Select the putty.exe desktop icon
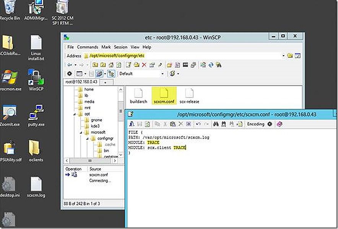338x229 pixels. [x=36, y=116]
